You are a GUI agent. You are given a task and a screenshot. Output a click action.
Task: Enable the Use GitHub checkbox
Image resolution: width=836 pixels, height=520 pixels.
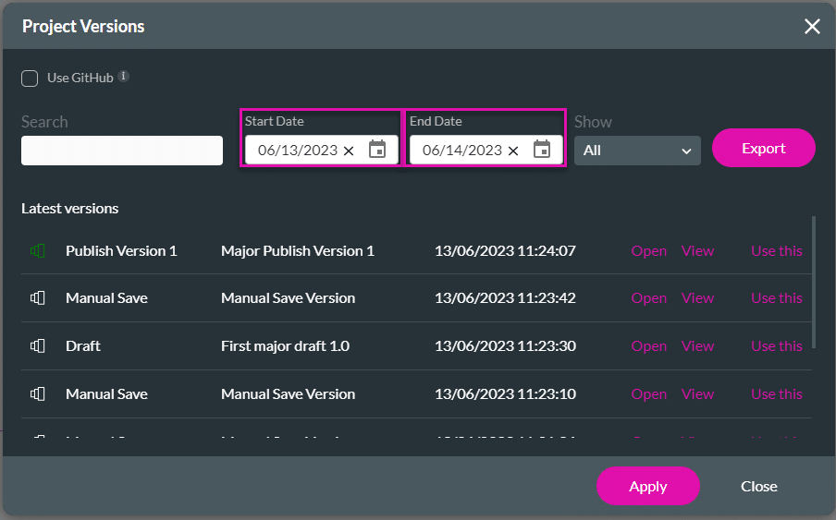(30, 79)
